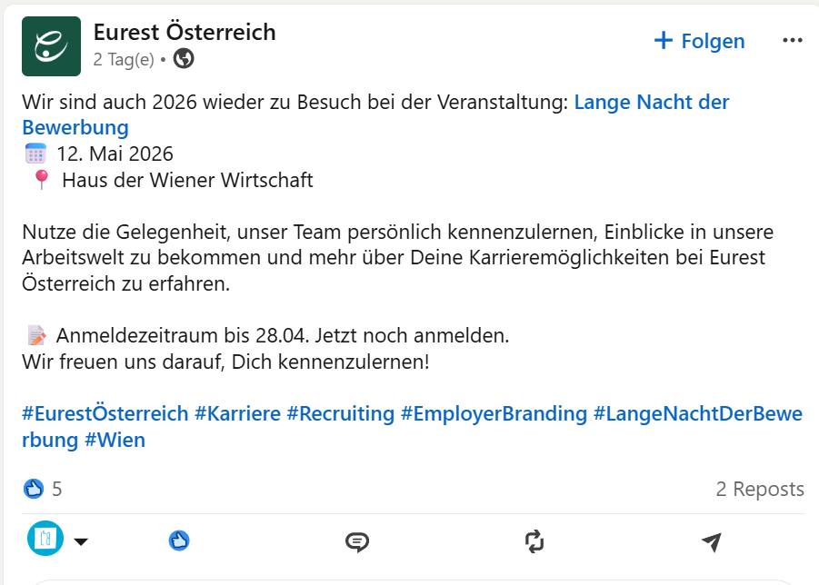The height and width of the screenshot is (585, 819).
Task: Send post via paper plane icon
Action: click(x=712, y=541)
